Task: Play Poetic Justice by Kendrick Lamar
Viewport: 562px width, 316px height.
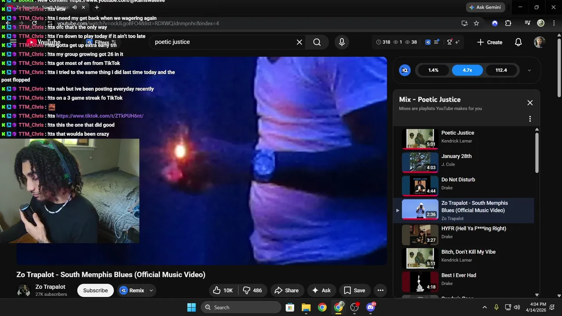Action: (x=465, y=138)
